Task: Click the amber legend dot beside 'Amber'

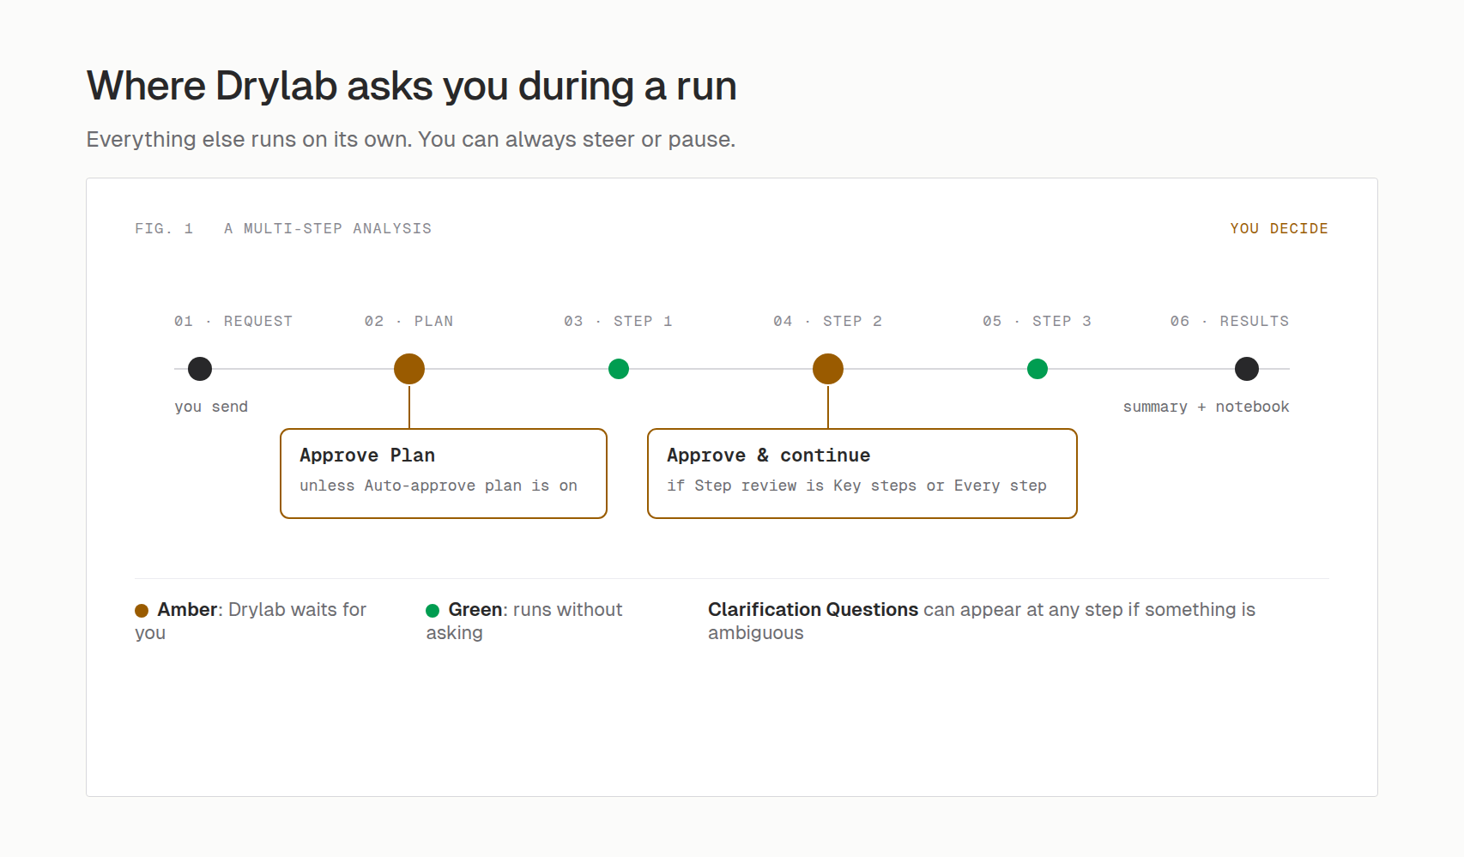Action: tap(142, 611)
